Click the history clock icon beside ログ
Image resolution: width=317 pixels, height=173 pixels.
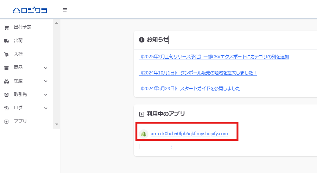click(x=7, y=108)
